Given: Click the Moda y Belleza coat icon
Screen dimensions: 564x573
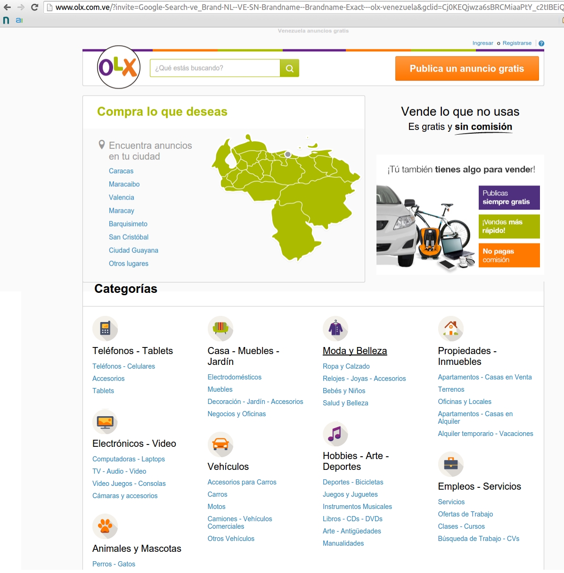Looking at the screenshot, I should pos(335,329).
